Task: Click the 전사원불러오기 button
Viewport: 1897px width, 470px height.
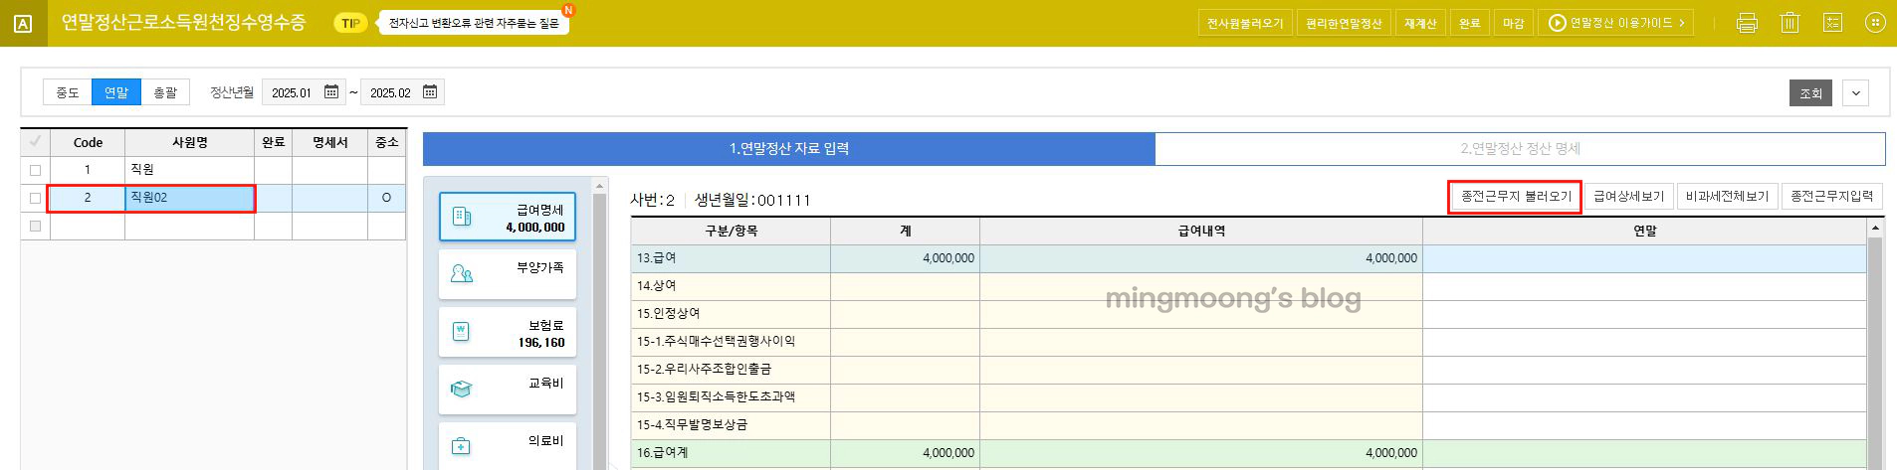Action: (x=1245, y=23)
